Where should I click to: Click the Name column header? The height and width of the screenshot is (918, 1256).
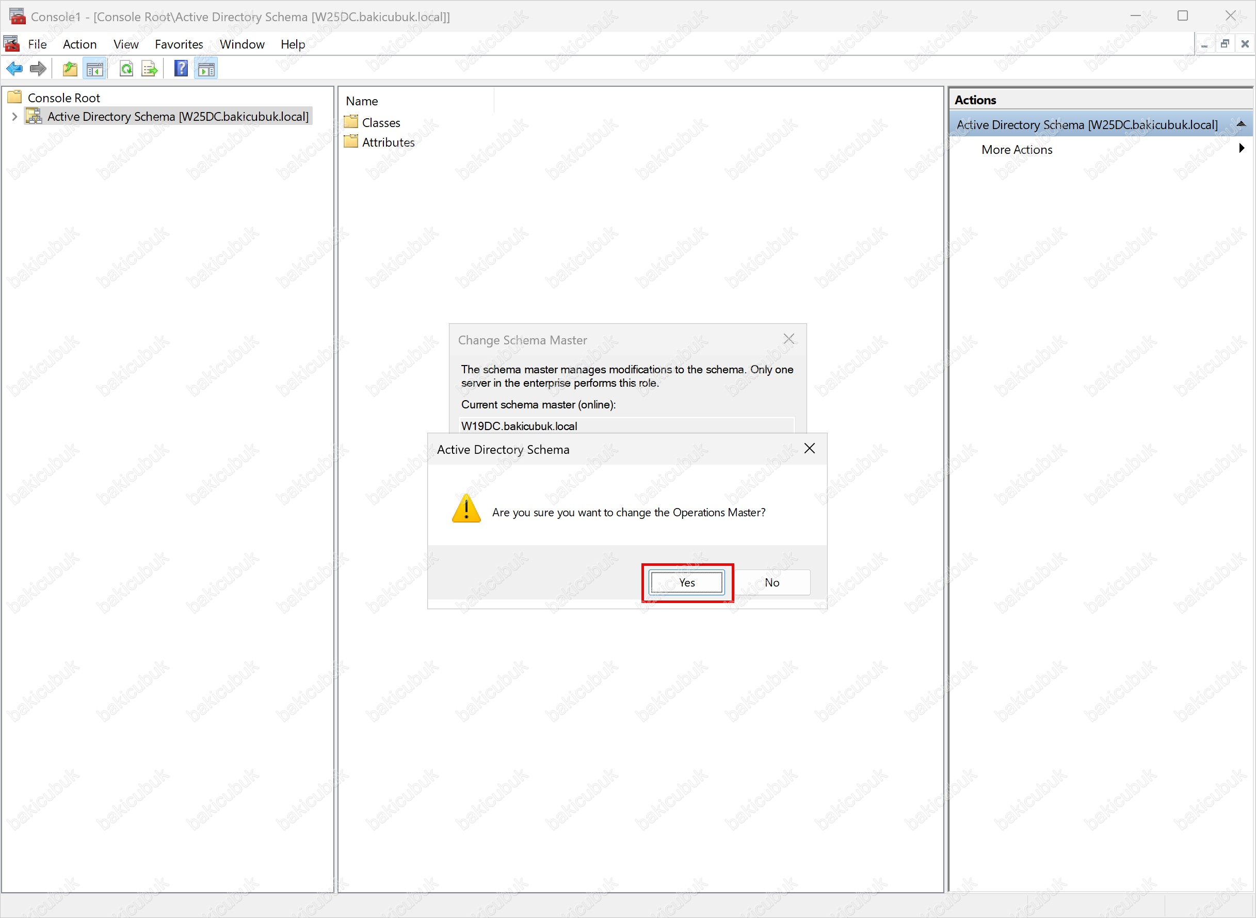coord(362,101)
